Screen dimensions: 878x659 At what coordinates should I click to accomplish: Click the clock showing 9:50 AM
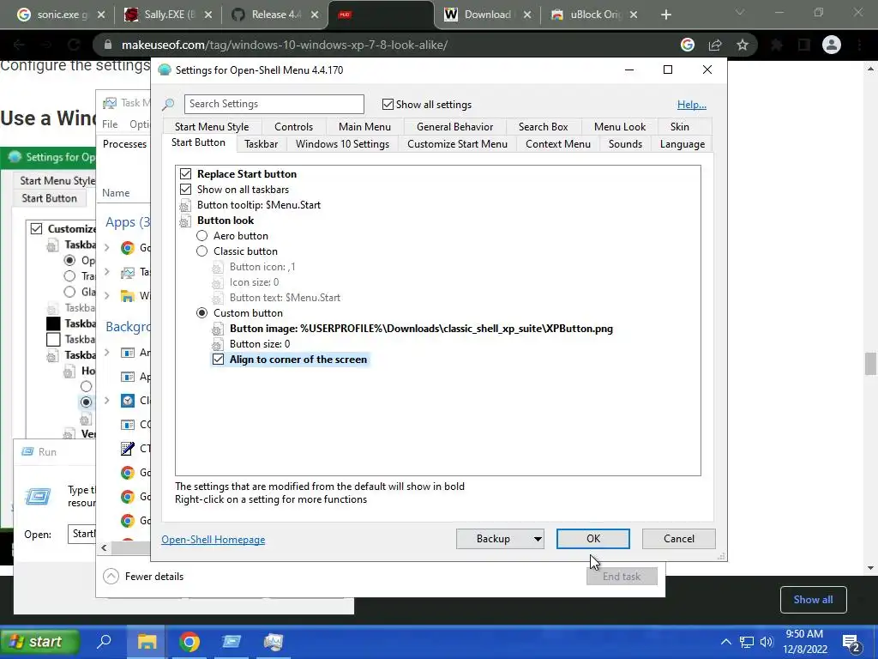[804, 634]
